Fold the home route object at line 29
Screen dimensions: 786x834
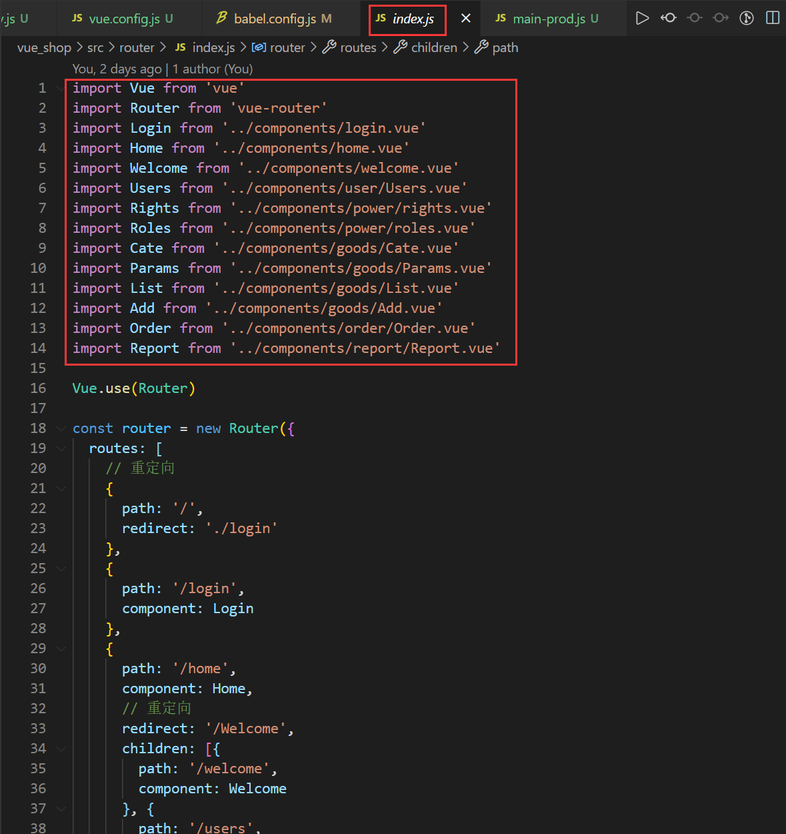(61, 649)
